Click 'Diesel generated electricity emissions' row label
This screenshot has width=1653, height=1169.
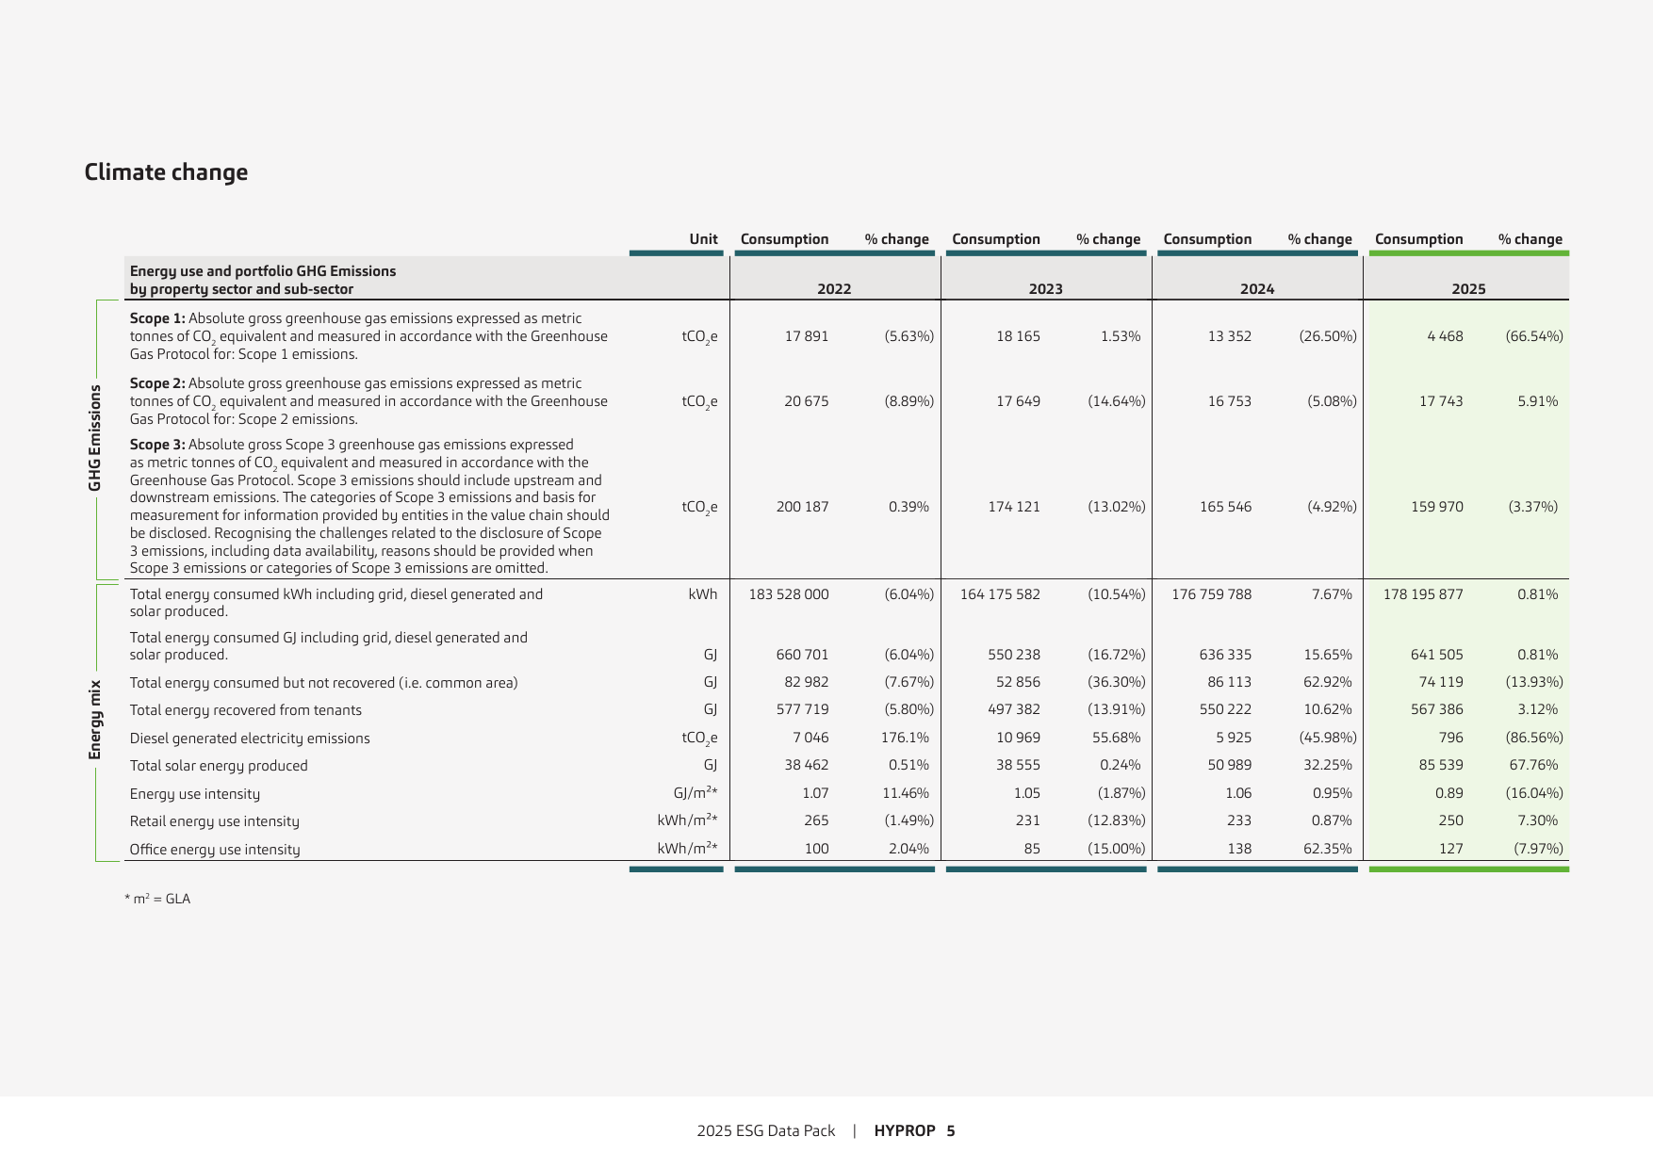click(x=250, y=739)
